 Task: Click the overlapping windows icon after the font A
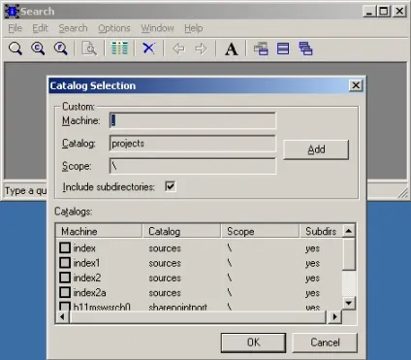tap(261, 49)
